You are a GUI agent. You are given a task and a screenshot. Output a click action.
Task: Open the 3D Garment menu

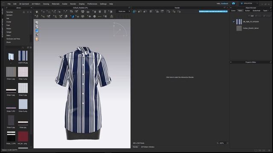tap(24, 4)
